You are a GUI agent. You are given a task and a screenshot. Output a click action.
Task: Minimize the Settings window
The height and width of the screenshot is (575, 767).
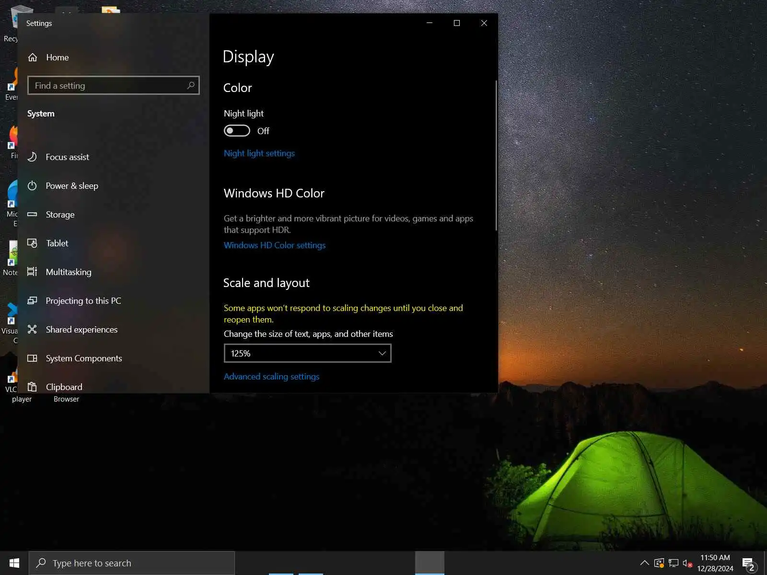430,23
